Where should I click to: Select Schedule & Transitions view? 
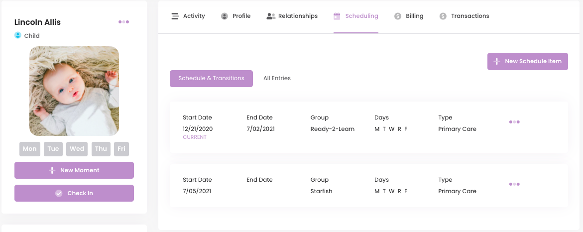click(211, 79)
